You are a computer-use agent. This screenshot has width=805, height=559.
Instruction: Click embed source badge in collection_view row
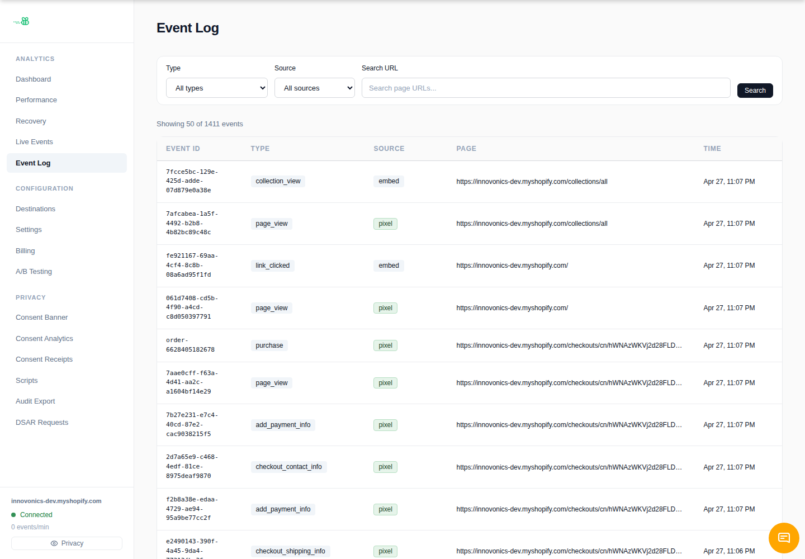point(389,181)
